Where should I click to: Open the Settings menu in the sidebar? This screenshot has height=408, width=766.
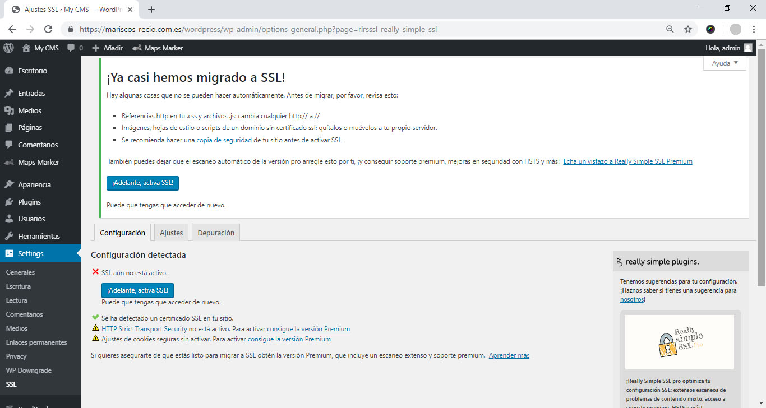point(40,253)
